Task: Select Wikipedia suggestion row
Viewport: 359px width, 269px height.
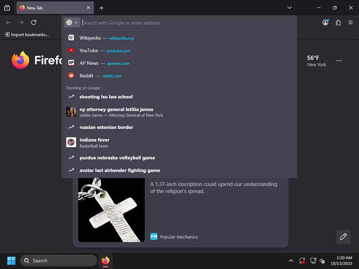Action: (x=179, y=38)
